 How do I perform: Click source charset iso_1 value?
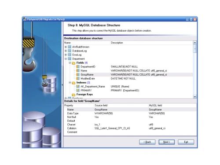[x=97, y=125]
